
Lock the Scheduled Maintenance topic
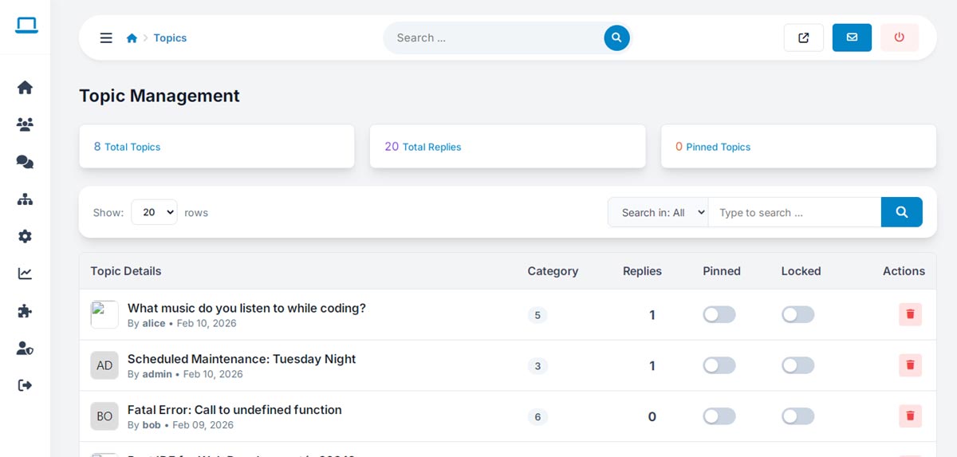798,365
